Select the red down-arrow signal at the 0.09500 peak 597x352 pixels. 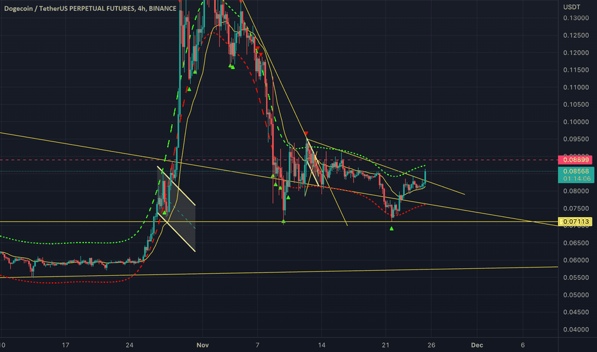pos(306,133)
